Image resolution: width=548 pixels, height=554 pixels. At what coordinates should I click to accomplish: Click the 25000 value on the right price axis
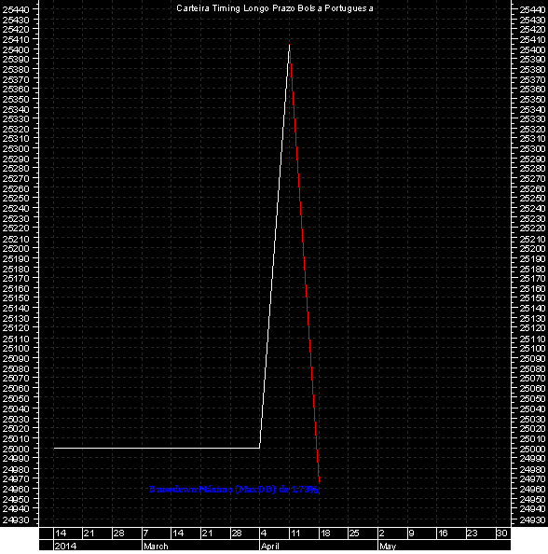click(532, 449)
